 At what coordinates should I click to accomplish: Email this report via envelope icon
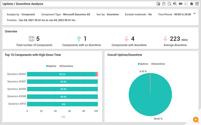point(180,4)
